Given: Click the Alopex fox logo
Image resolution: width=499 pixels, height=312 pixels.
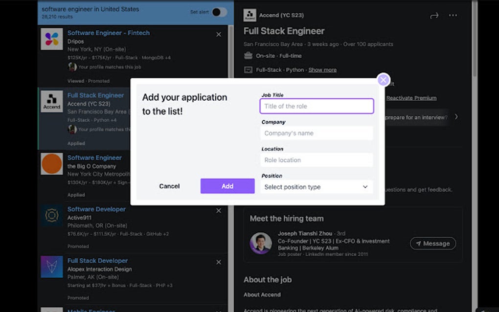Looking at the screenshot, I should (51, 267).
